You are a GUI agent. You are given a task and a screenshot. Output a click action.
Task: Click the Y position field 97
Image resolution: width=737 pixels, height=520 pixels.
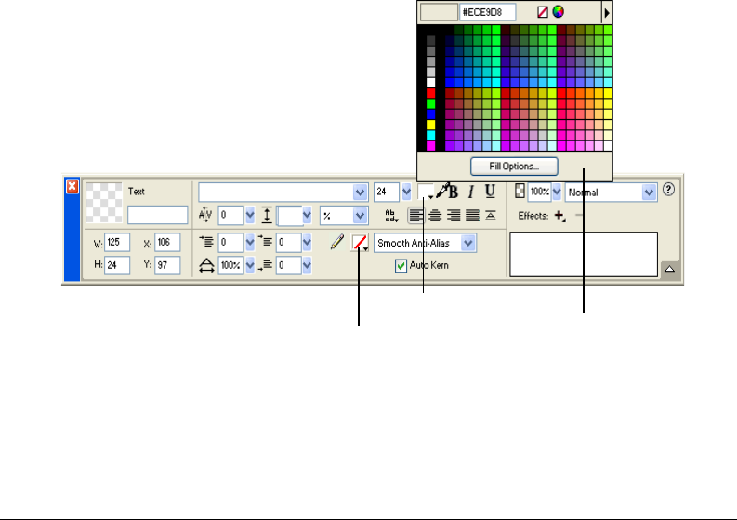click(x=167, y=265)
